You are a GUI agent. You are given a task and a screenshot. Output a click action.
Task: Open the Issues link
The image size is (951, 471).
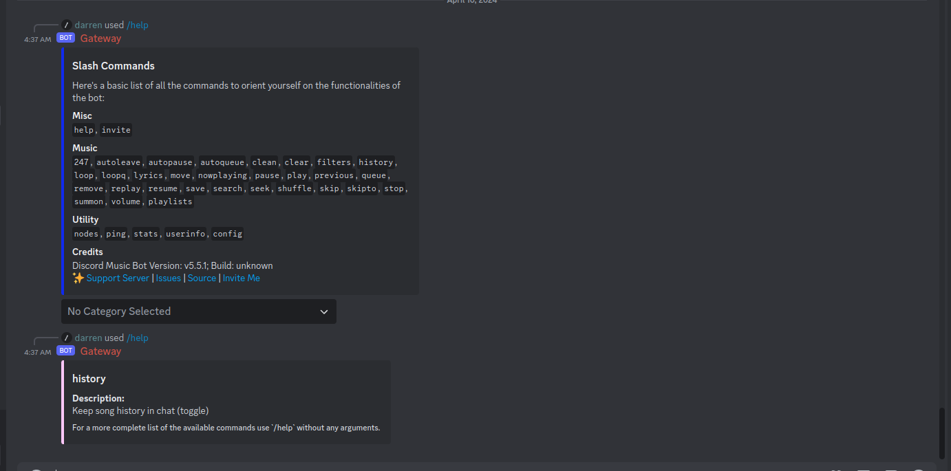pos(169,278)
